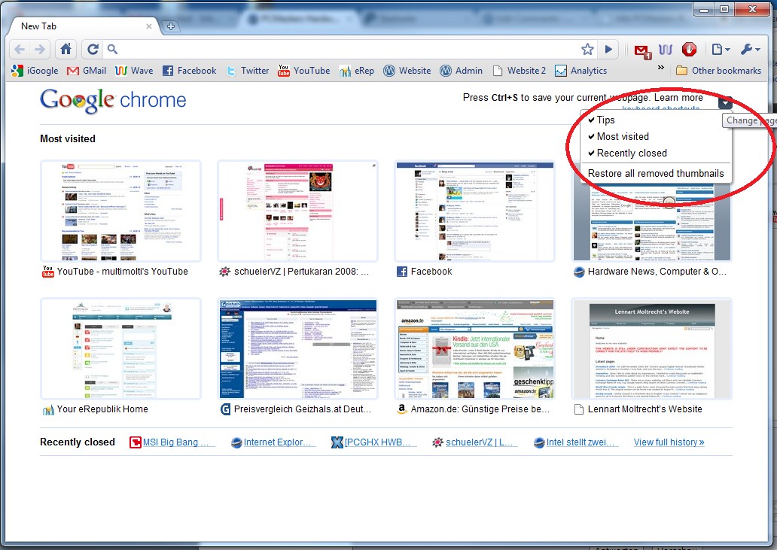Open the Amazon.de thumbnail
The width and height of the screenshot is (777, 550).
[475, 349]
